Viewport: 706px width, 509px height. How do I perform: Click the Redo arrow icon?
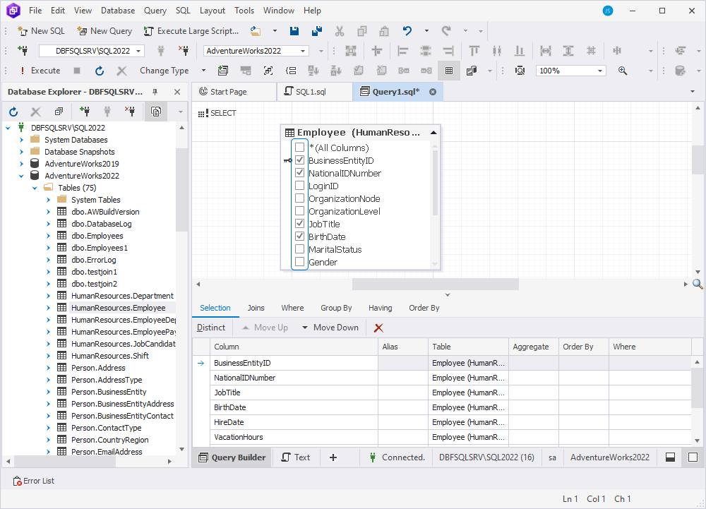(446, 31)
